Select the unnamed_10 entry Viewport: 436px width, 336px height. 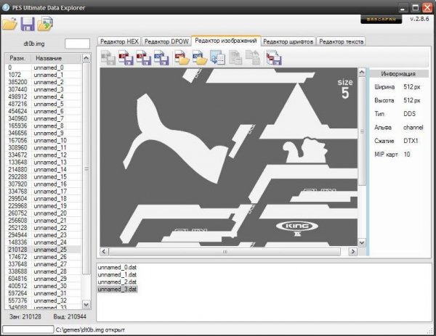44,140
